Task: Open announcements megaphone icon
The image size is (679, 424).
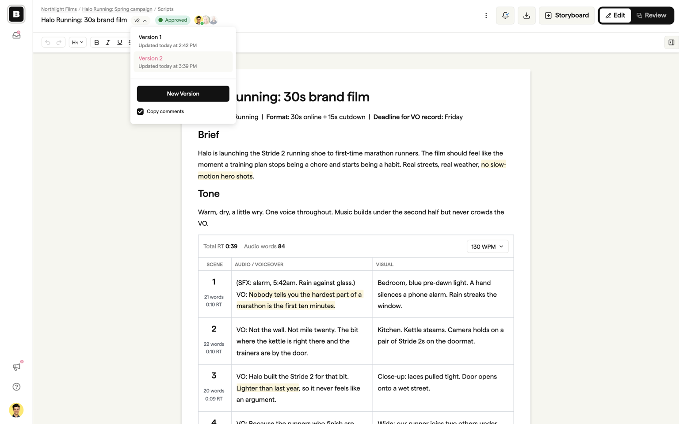Action: pyautogui.click(x=16, y=367)
